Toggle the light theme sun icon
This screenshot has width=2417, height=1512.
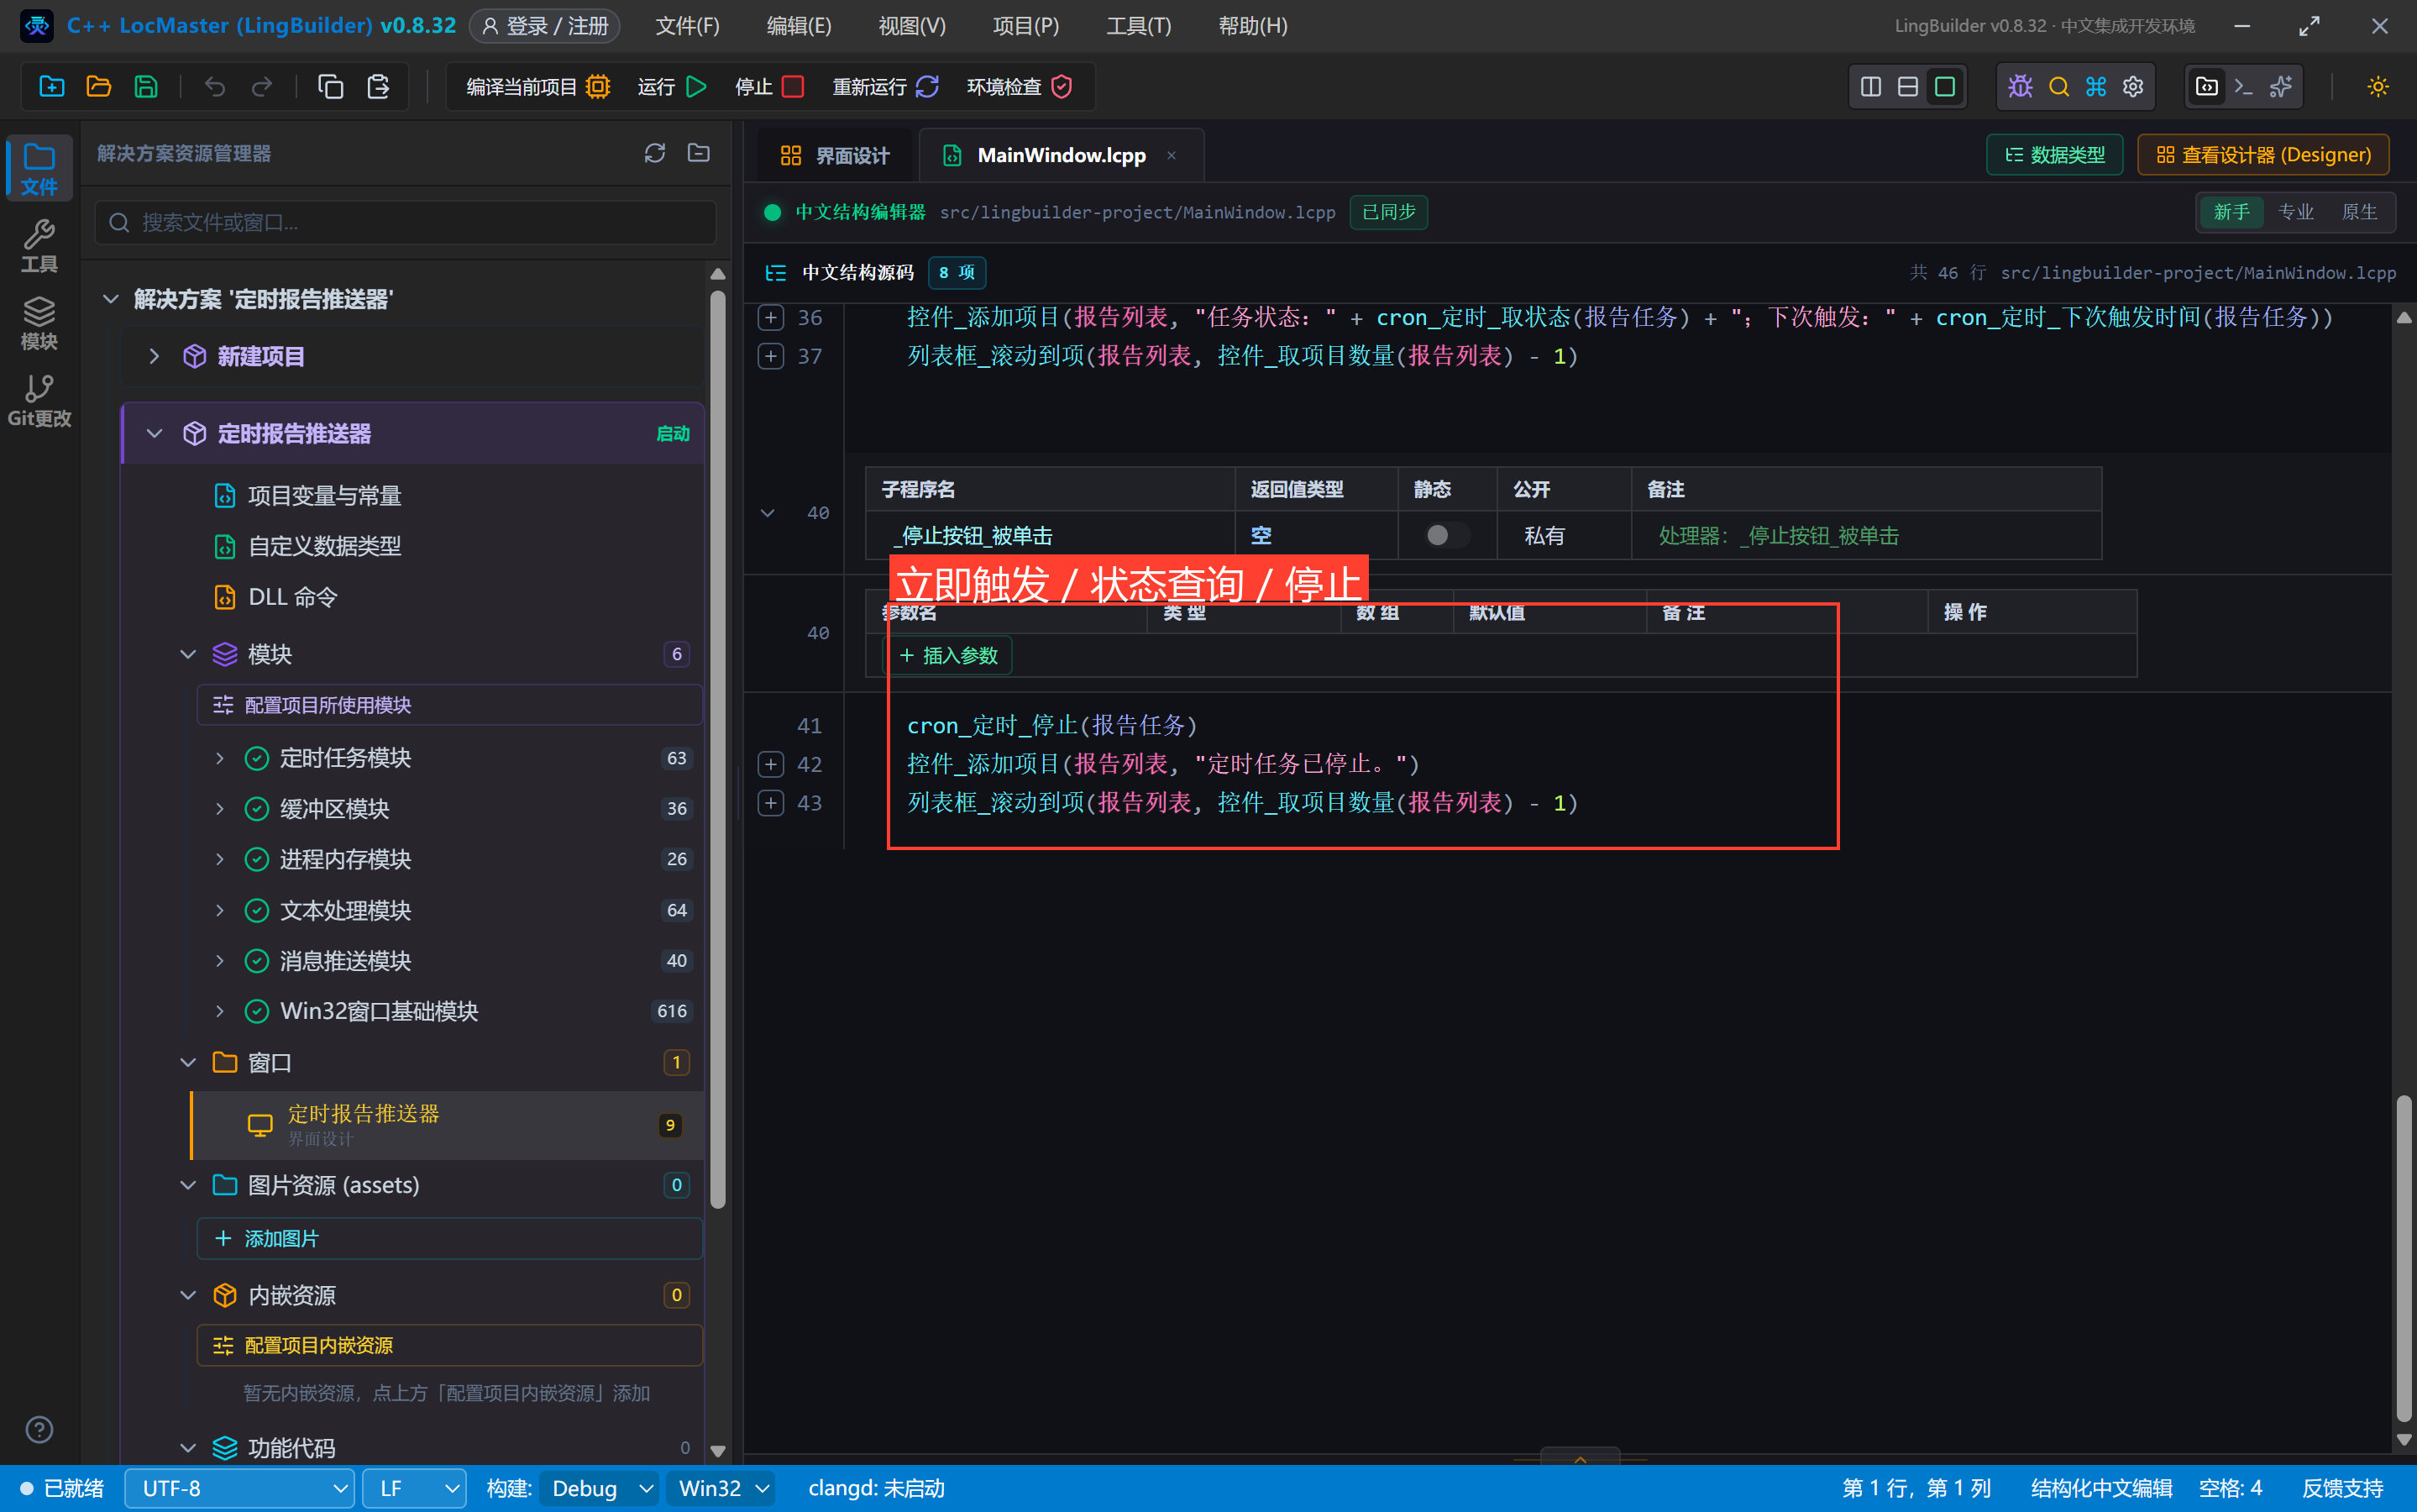[x=2378, y=87]
